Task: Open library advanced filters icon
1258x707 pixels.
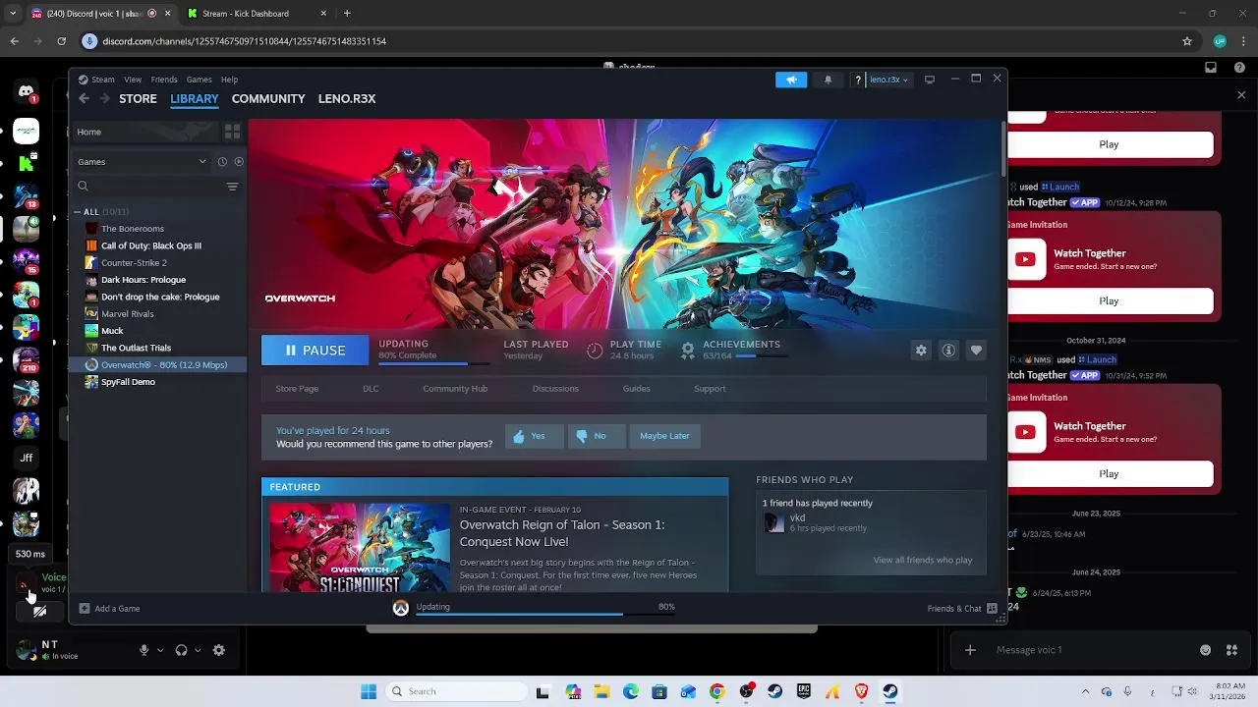Action: pos(233,187)
